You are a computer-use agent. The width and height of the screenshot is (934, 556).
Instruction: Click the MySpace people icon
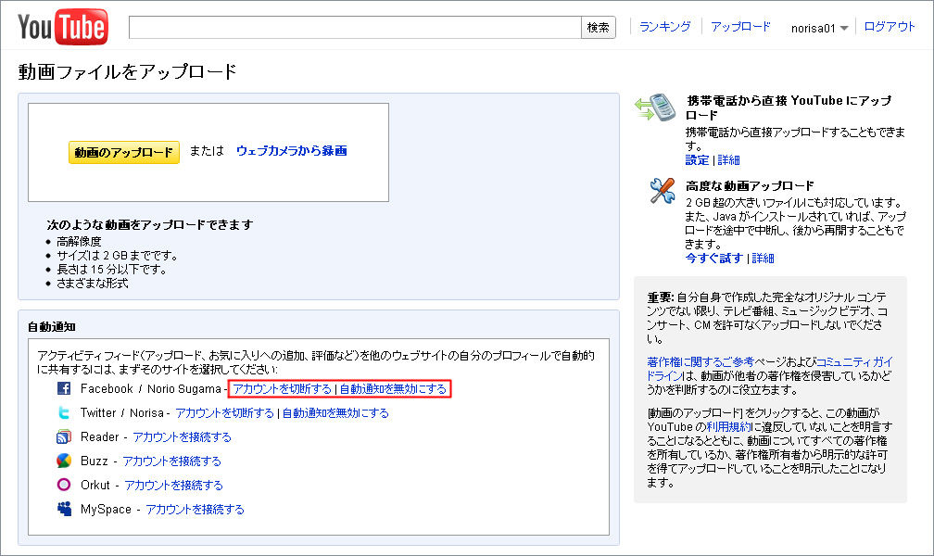pos(64,509)
